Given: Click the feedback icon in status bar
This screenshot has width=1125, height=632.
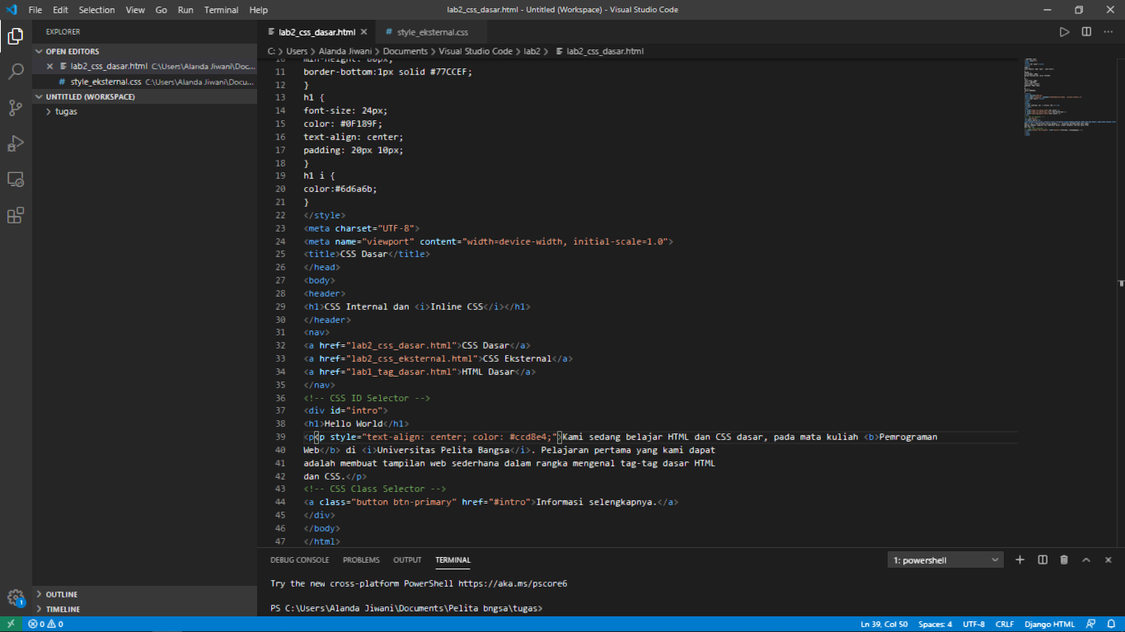Looking at the screenshot, I should pos(1090,624).
